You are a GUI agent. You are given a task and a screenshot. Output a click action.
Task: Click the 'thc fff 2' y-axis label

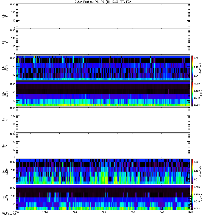click(x=5, y=146)
